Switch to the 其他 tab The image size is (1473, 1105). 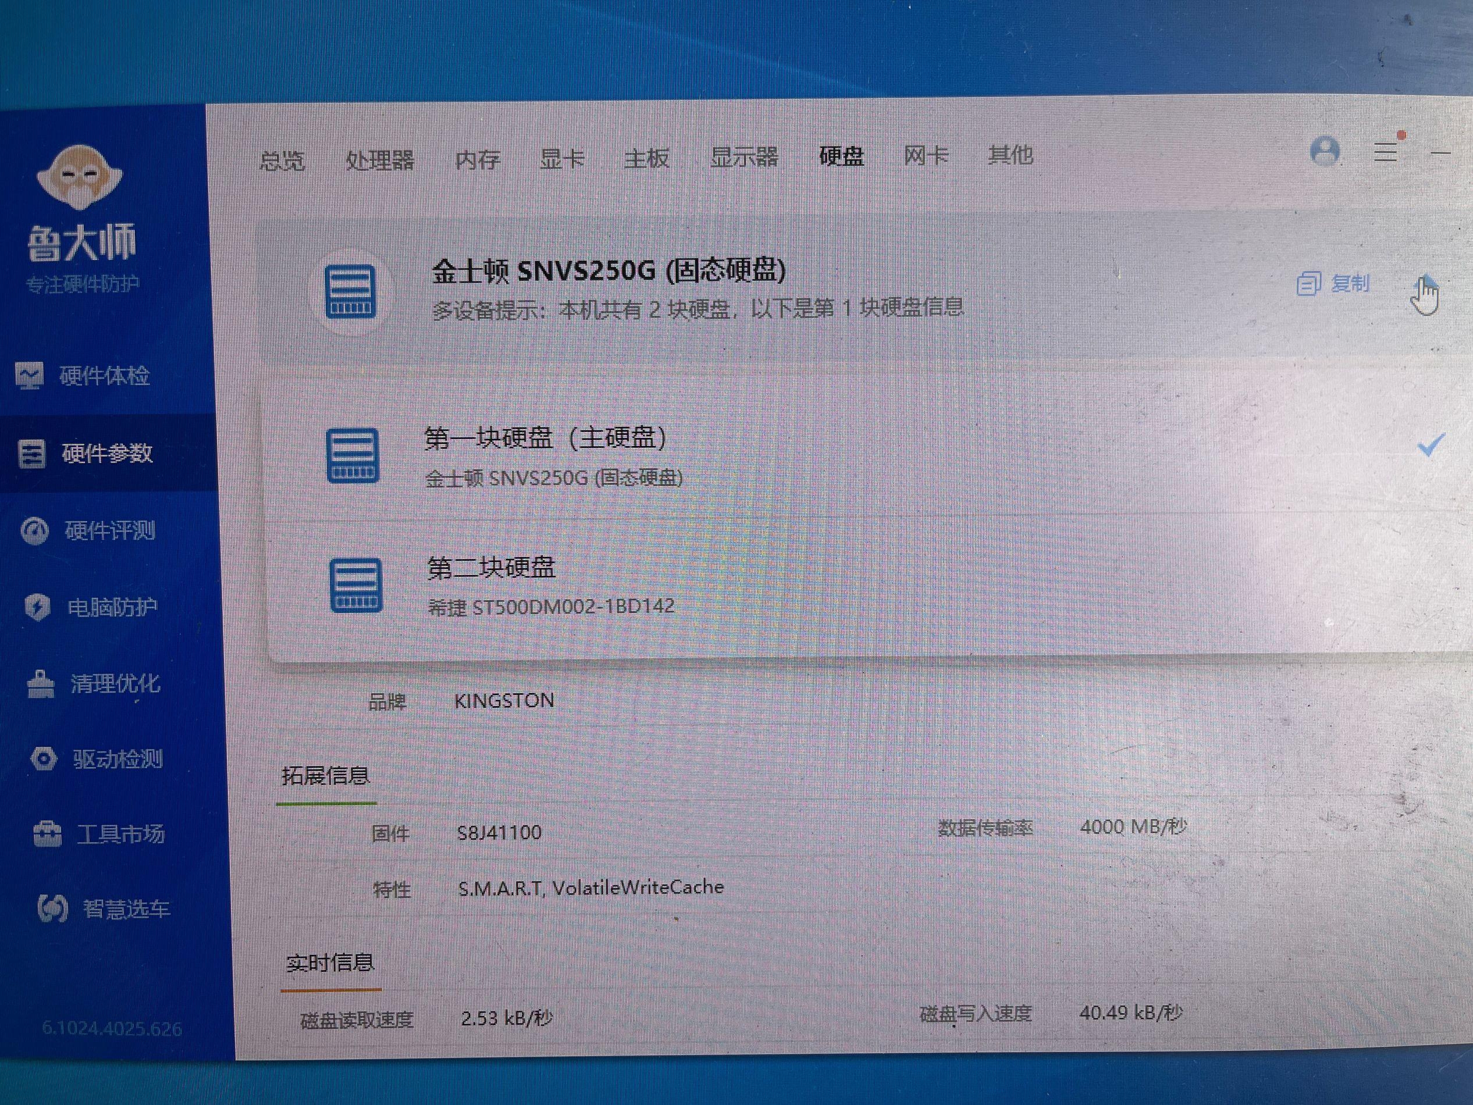[1010, 155]
